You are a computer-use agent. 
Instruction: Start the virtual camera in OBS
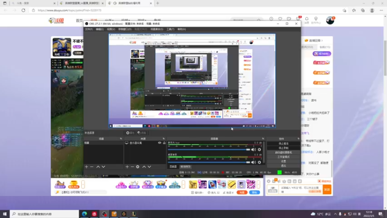point(283,153)
